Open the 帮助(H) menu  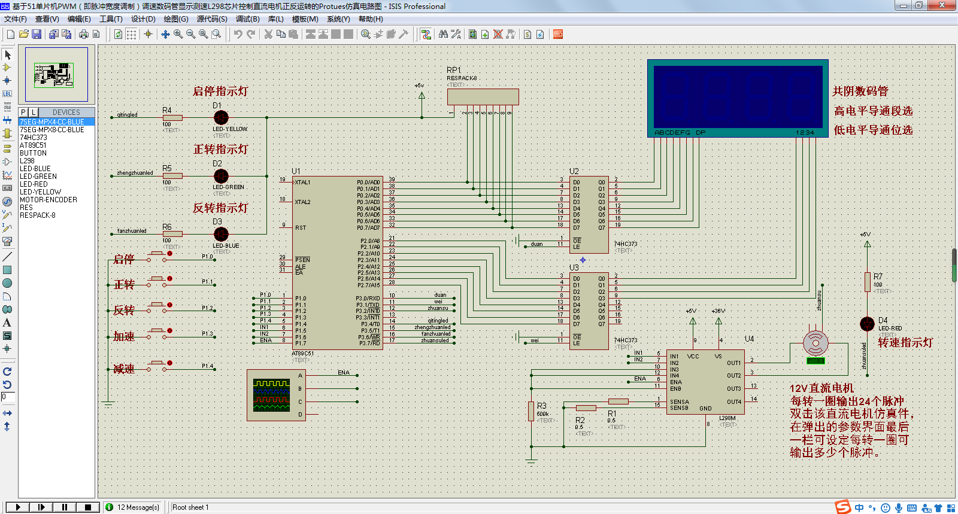click(371, 19)
